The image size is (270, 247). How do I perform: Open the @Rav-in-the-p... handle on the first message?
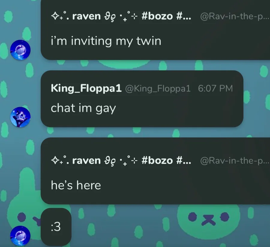(x=235, y=17)
